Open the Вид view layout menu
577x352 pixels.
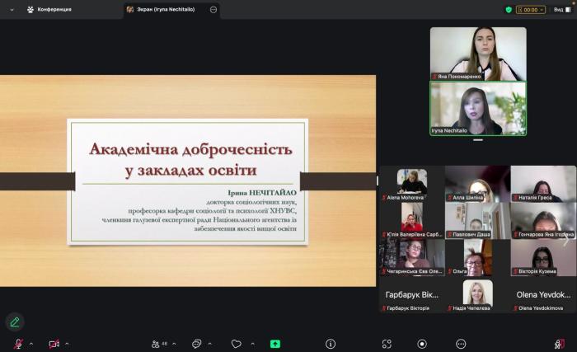[x=562, y=10]
